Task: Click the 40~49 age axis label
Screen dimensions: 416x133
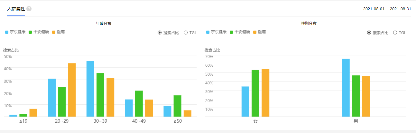Action: [x=139, y=121]
